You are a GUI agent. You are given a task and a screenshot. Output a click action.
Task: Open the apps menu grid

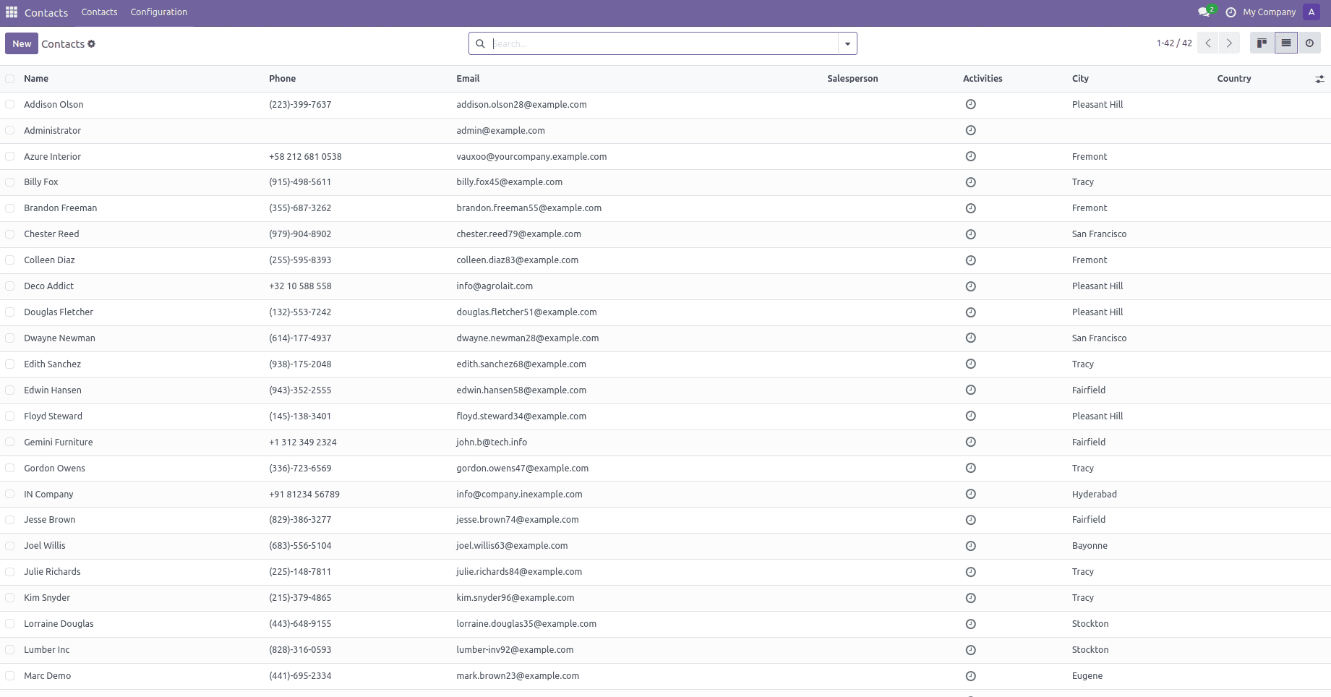11,12
